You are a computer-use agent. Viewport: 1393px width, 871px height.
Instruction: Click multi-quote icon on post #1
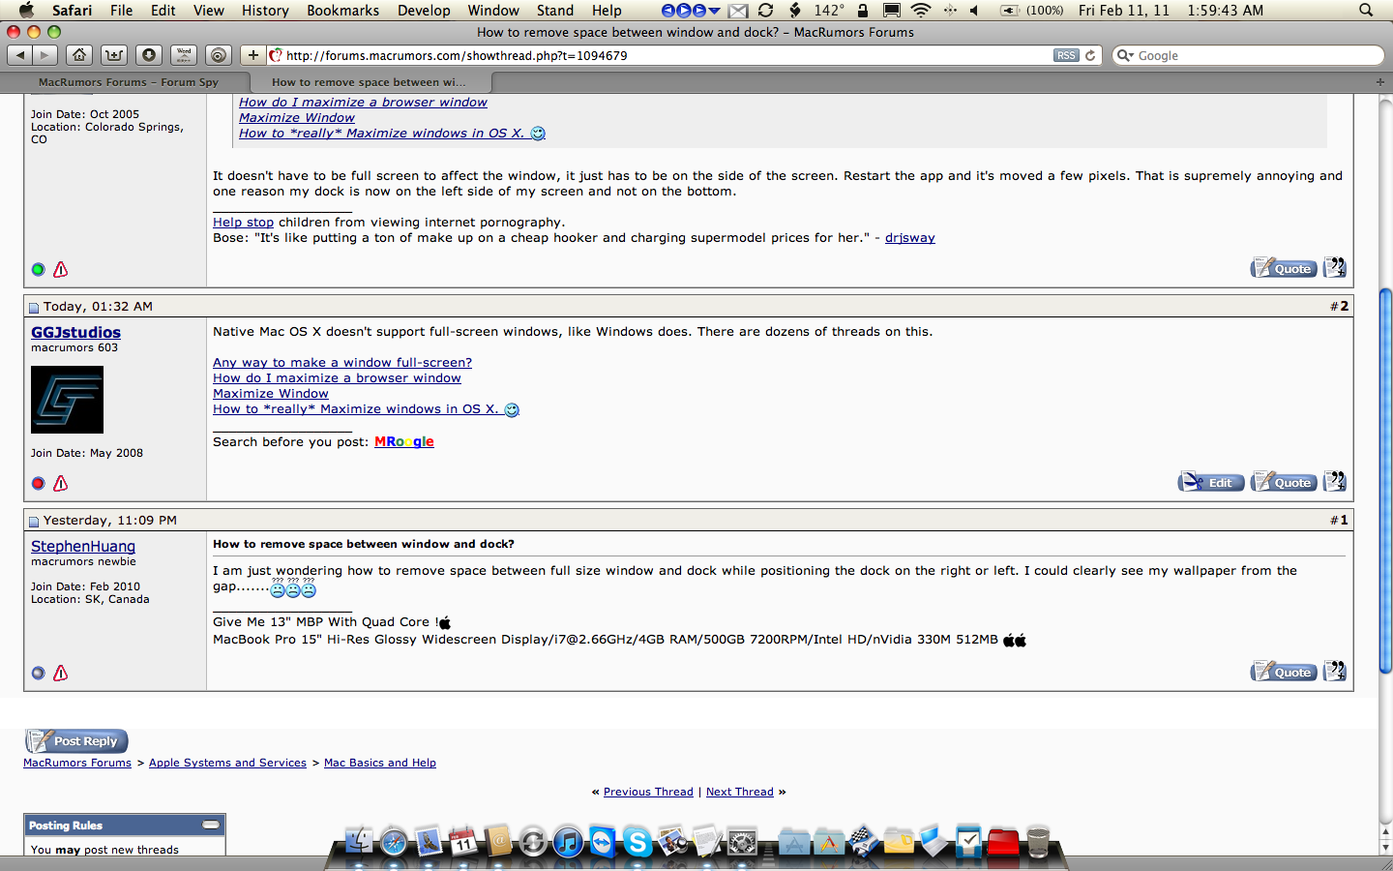[1335, 671]
